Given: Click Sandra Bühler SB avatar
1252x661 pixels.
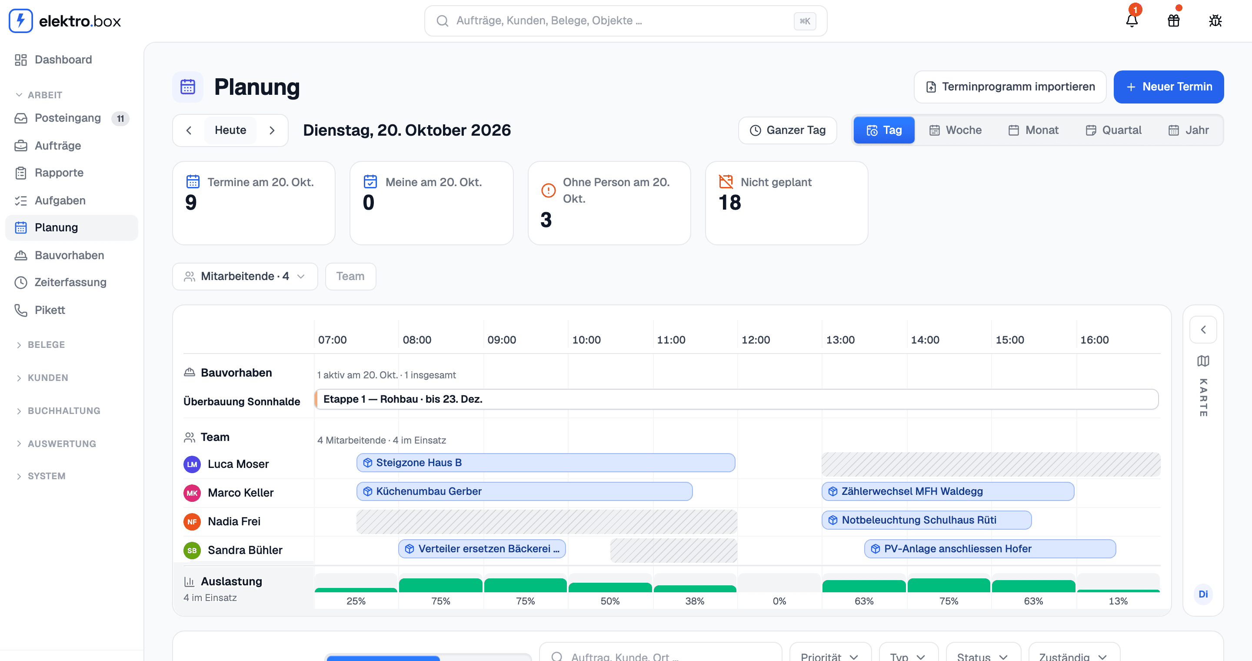Looking at the screenshot, I should coord(192,550).
